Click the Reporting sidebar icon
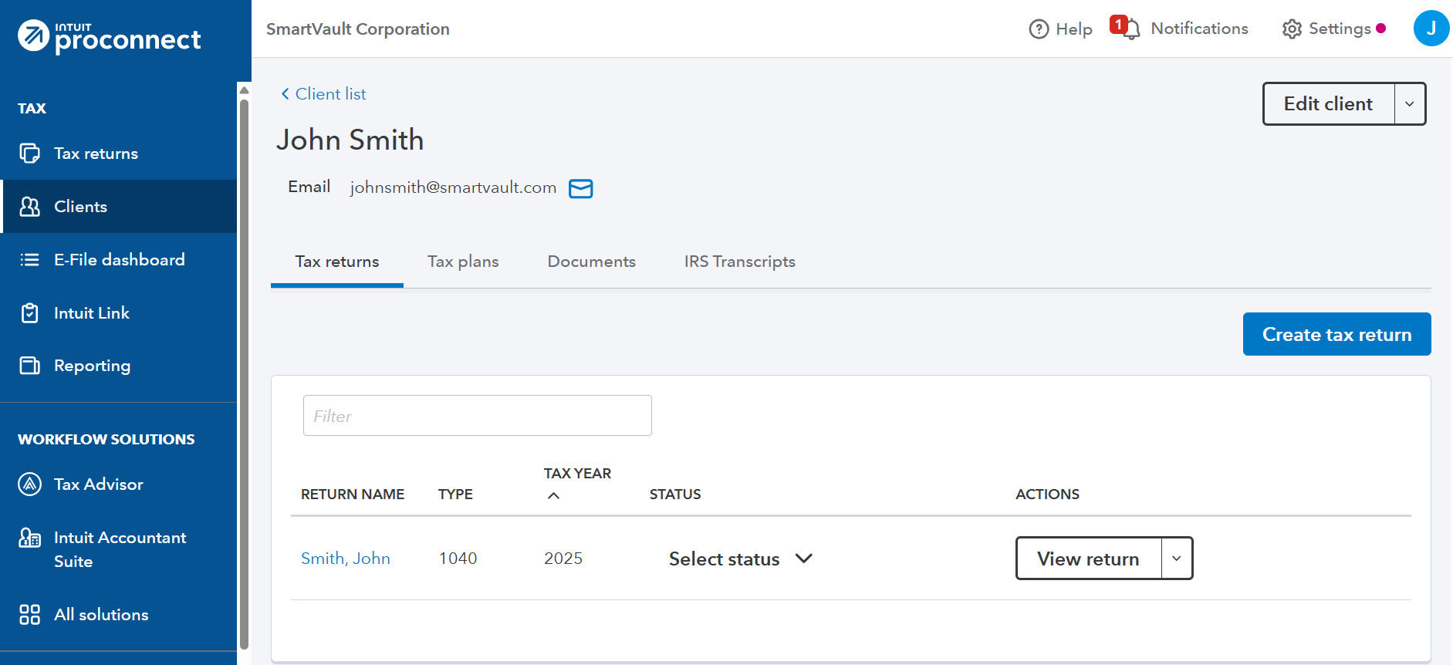This screenshot has width=1453, height=665. [29, 366]
